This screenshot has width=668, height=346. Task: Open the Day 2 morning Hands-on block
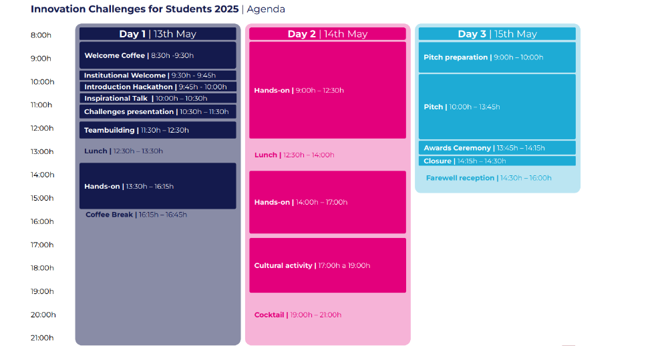327,90
